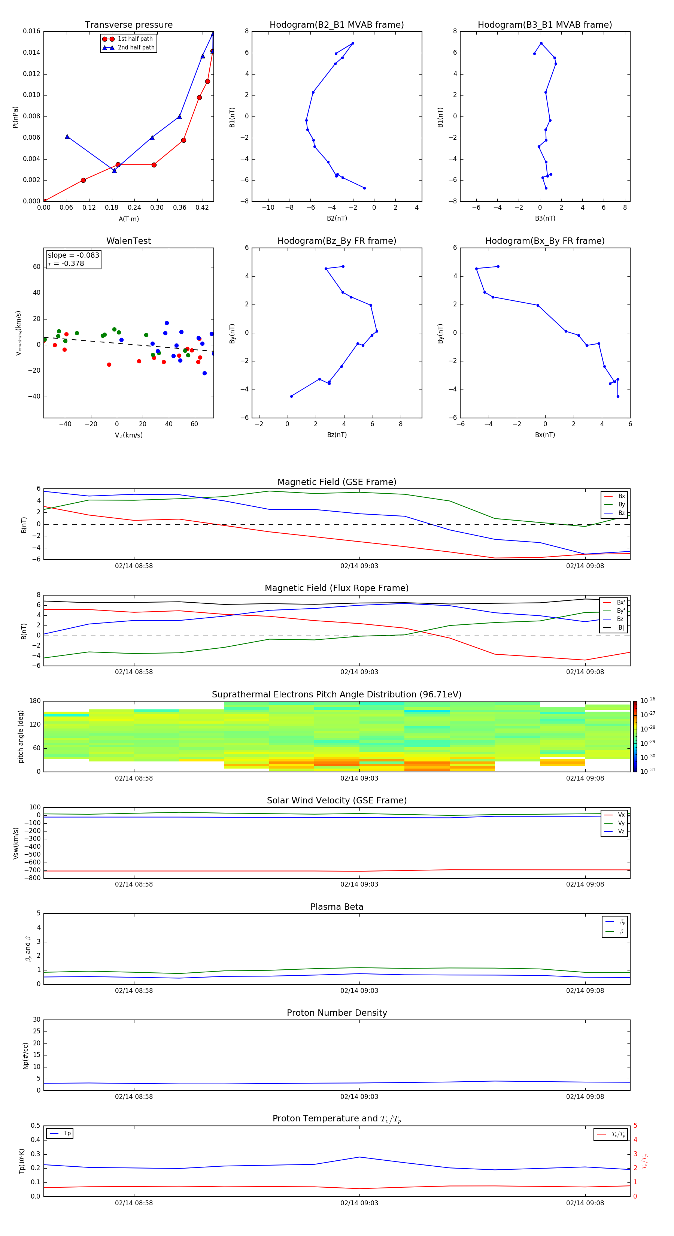
Task: Click the 'Bz' legend entry in GSE plot
Action: point(614,513)
